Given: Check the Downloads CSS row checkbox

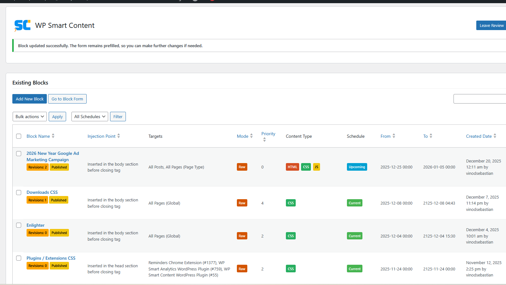Looking at the screenshot, I should 19,193.
